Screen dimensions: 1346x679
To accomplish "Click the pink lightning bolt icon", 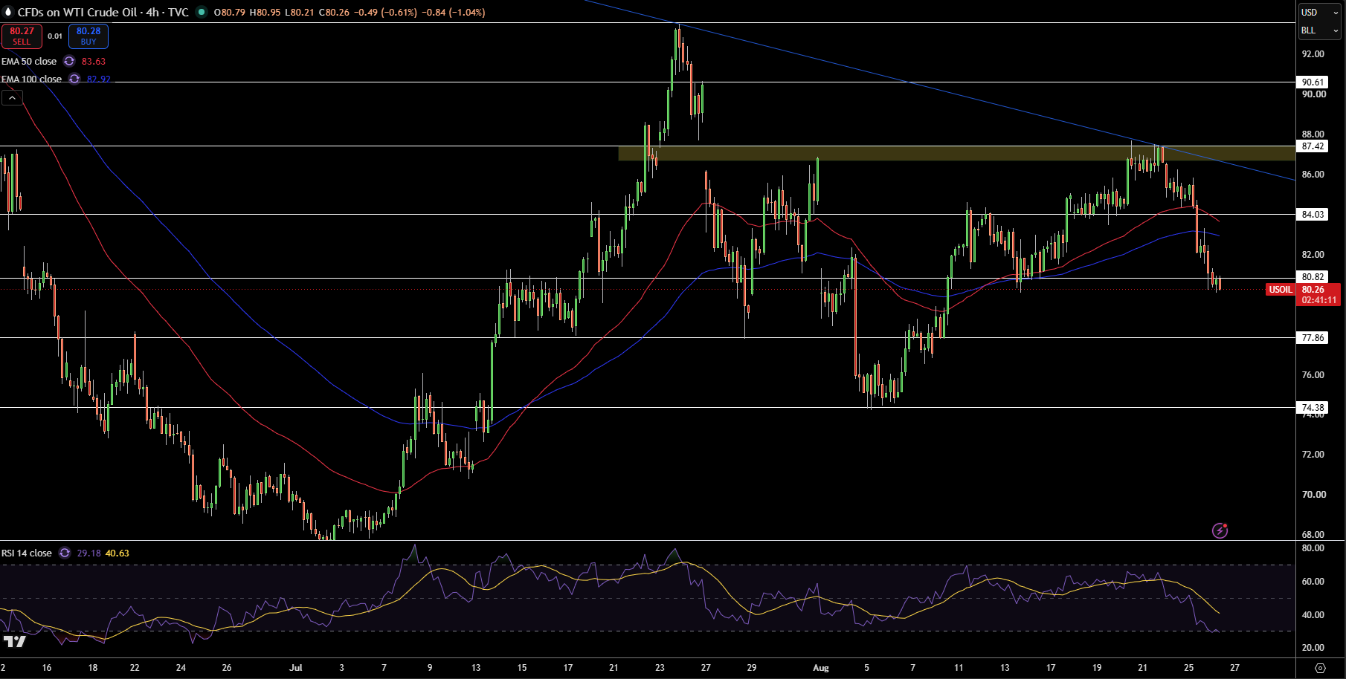I will point(1220,530).
